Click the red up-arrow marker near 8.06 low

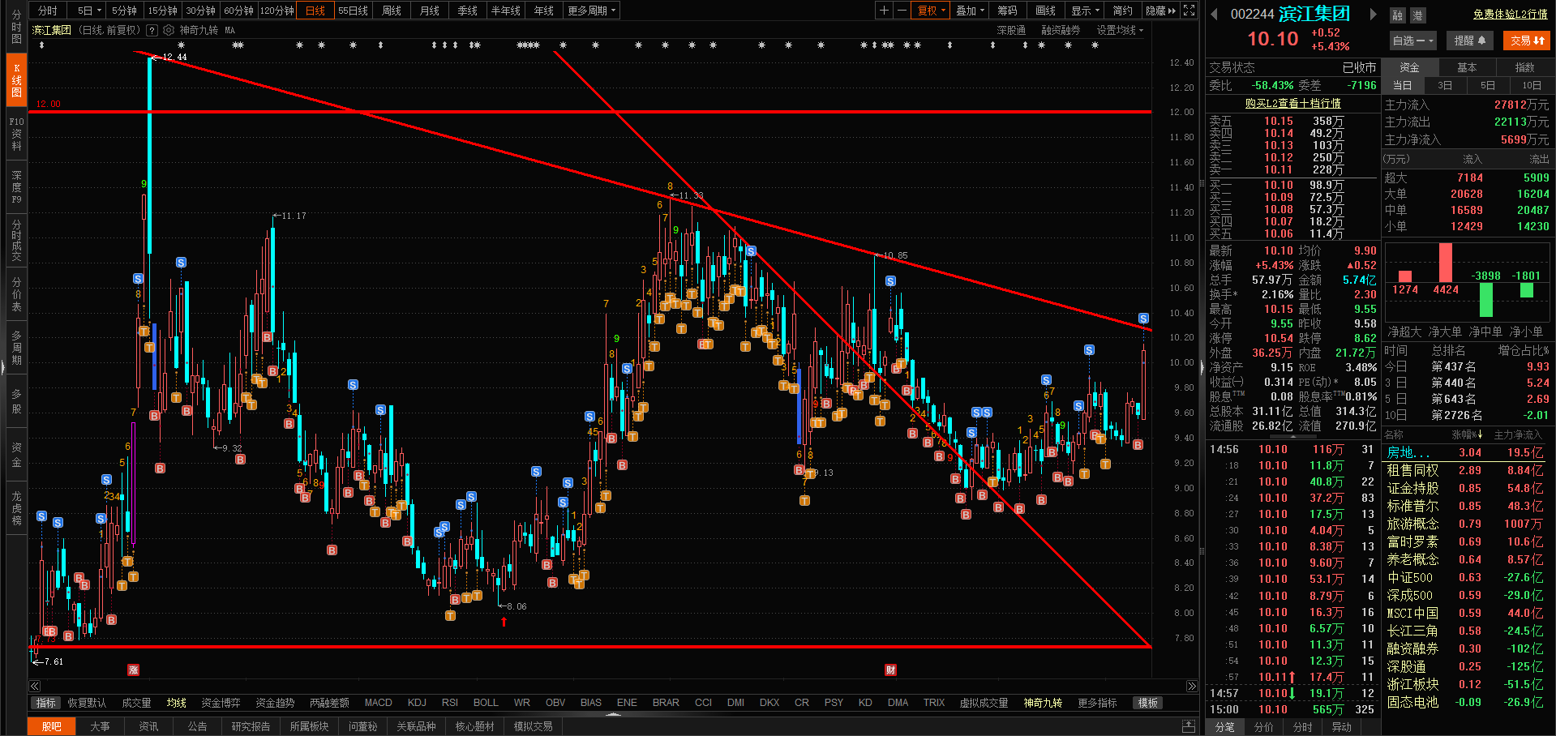504,622
